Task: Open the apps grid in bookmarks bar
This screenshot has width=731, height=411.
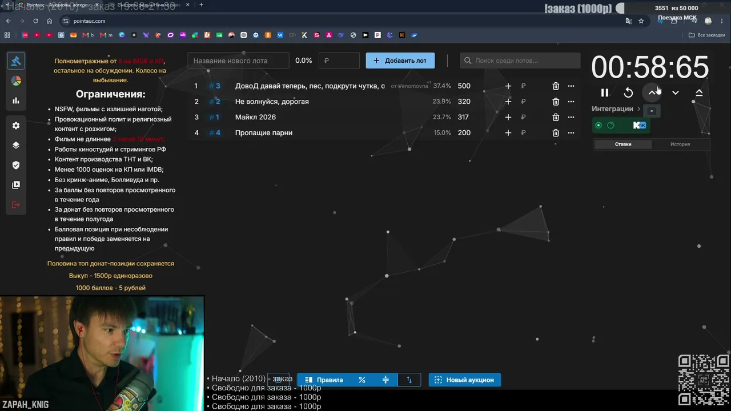Action: tap(7, 35)
